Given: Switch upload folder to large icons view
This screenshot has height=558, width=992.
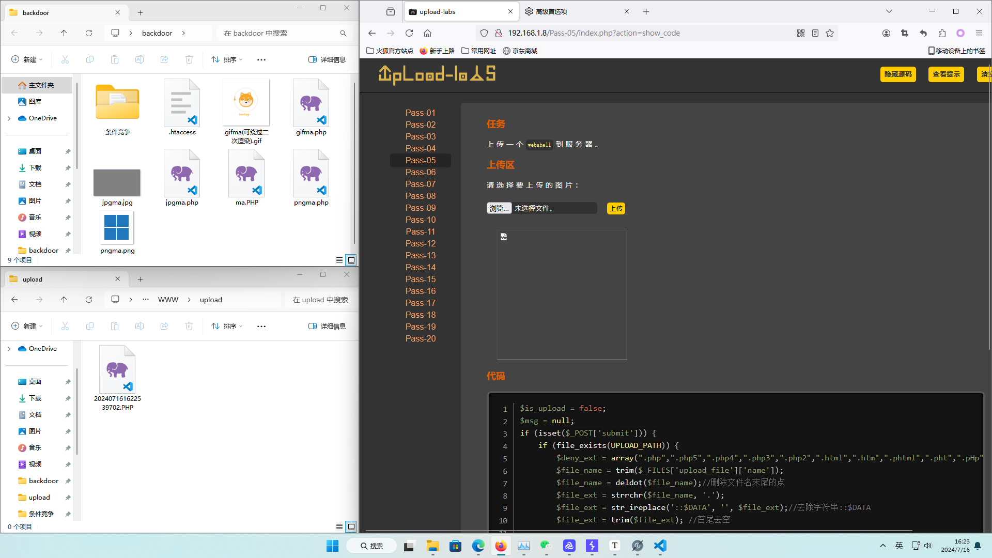Looking at the screenshot, I should pos(351,526).
